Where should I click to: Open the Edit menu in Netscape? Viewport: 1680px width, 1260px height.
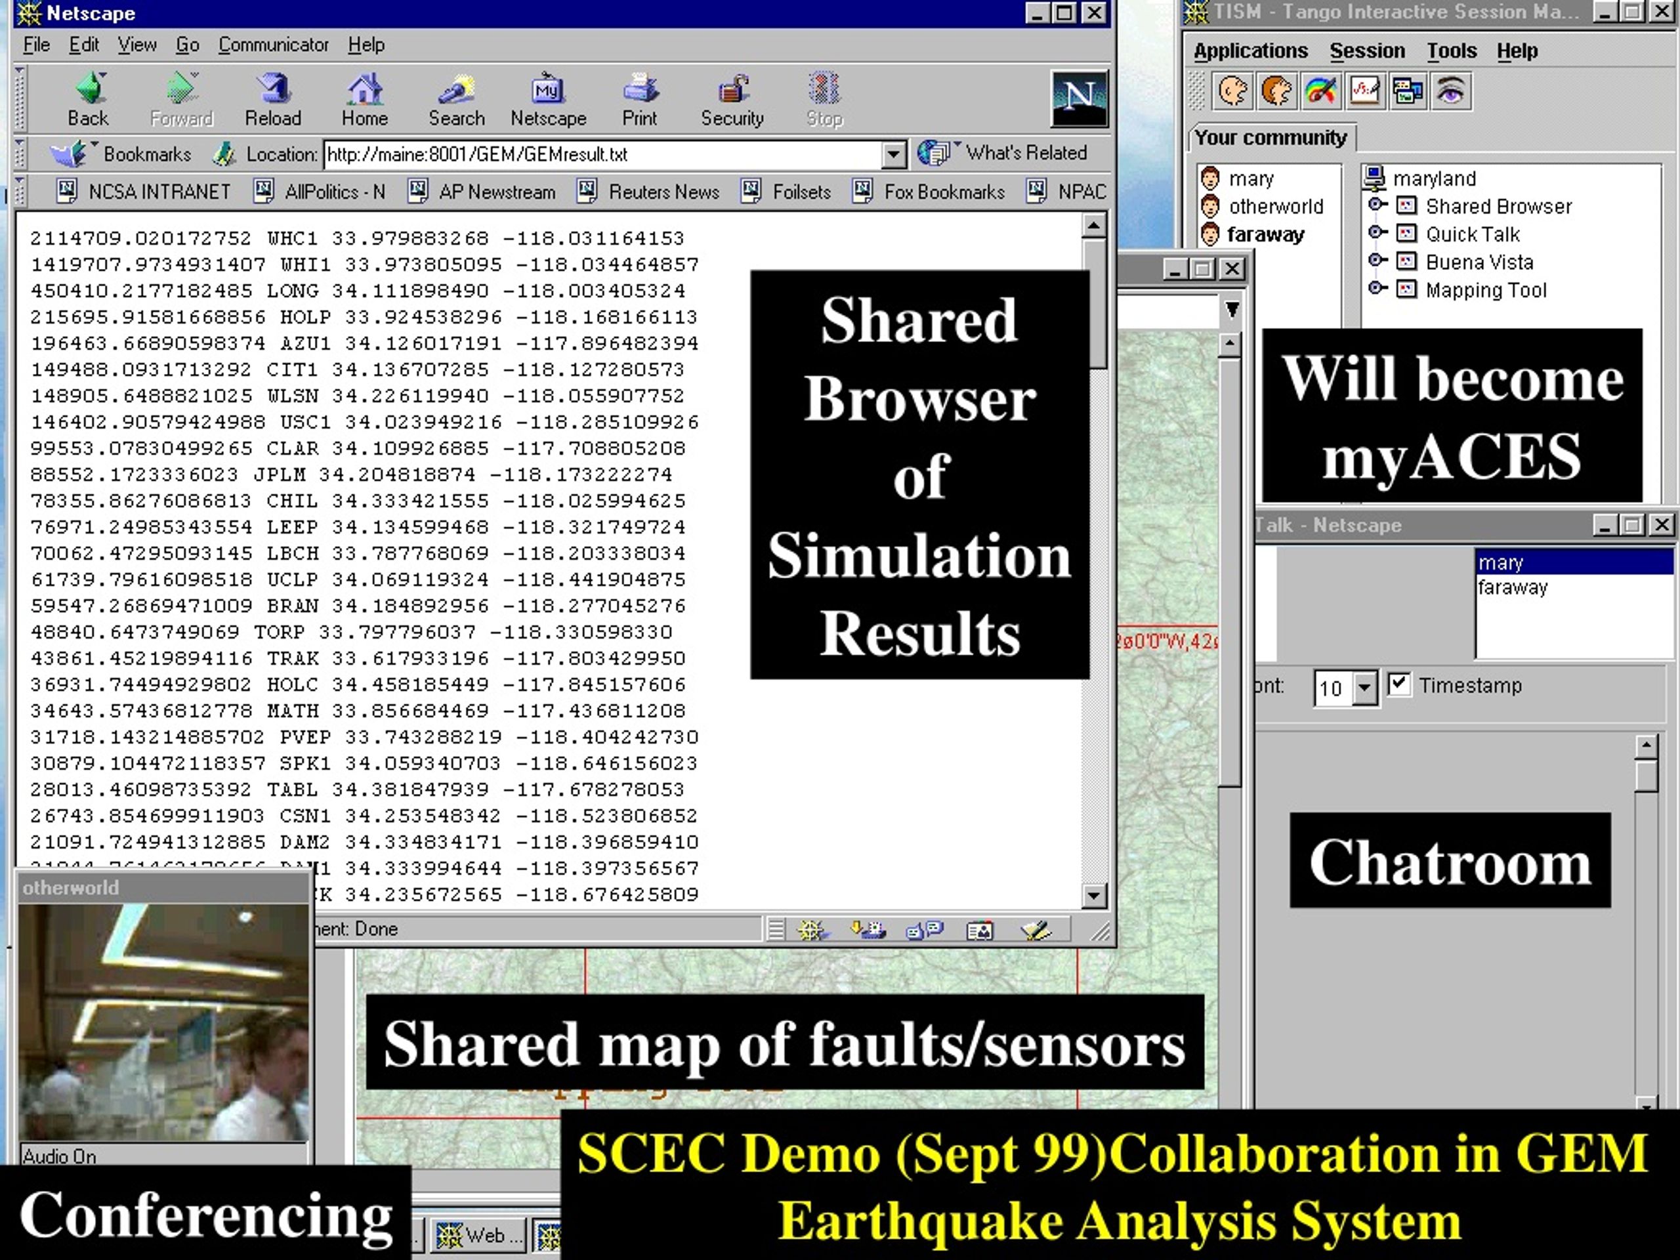pos(84,45)
